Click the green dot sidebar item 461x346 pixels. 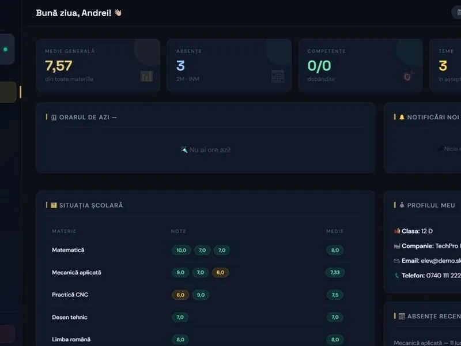coord(5,49)
